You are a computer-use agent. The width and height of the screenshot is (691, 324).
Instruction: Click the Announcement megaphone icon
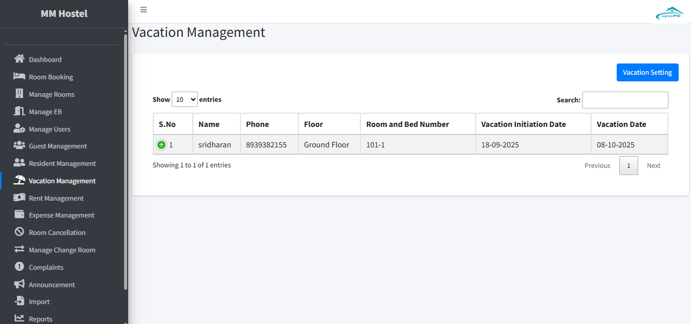(19, 284)
